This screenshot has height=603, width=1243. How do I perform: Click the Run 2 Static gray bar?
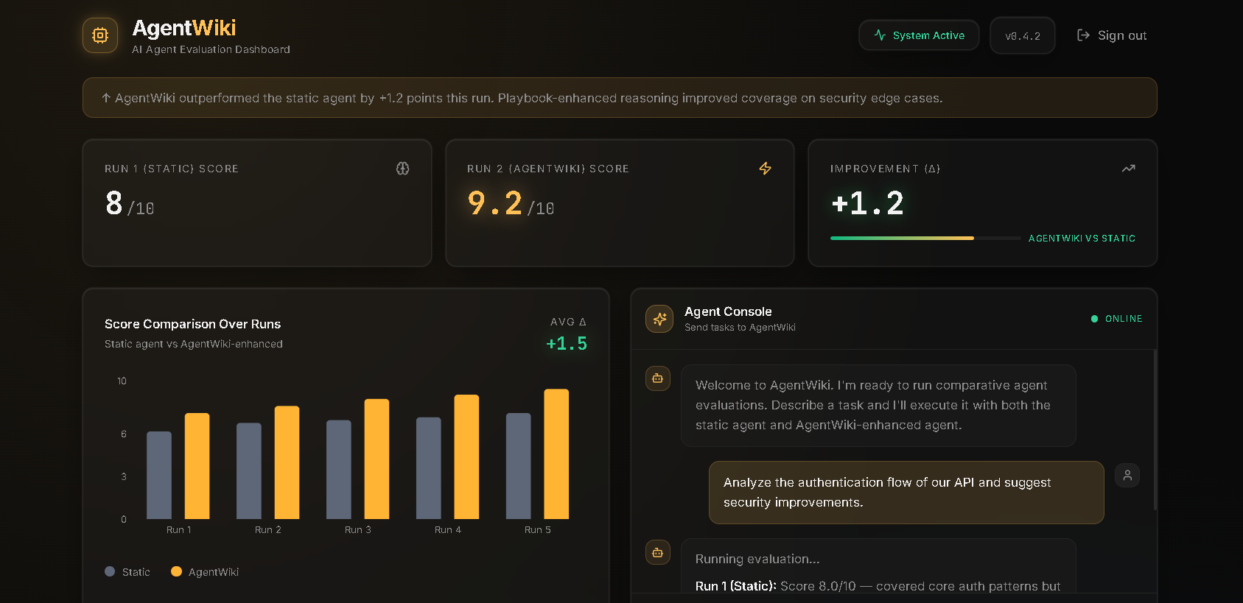click(249, 471)
